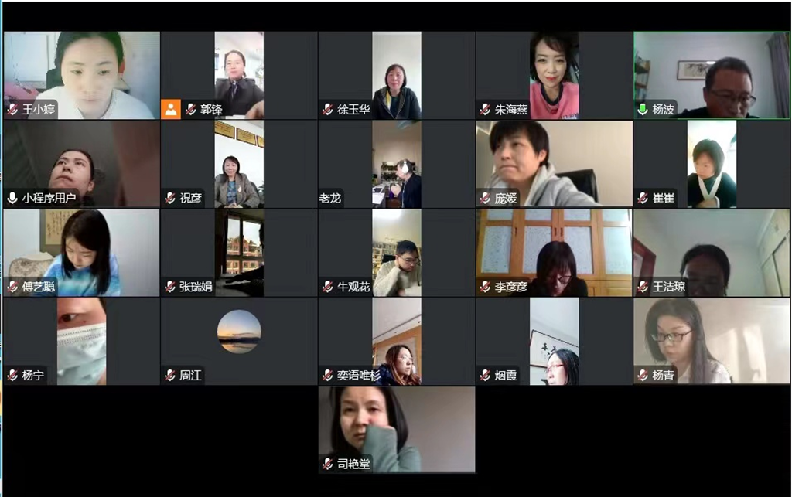Screen dimensions: 792x497
Task: Click the 牛观花 name label
Action: click(x=353, y=287)
